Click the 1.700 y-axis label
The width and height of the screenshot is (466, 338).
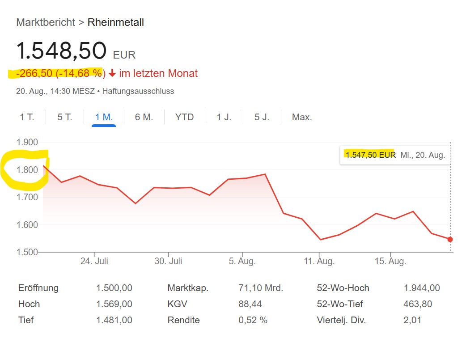pos(27,197)
